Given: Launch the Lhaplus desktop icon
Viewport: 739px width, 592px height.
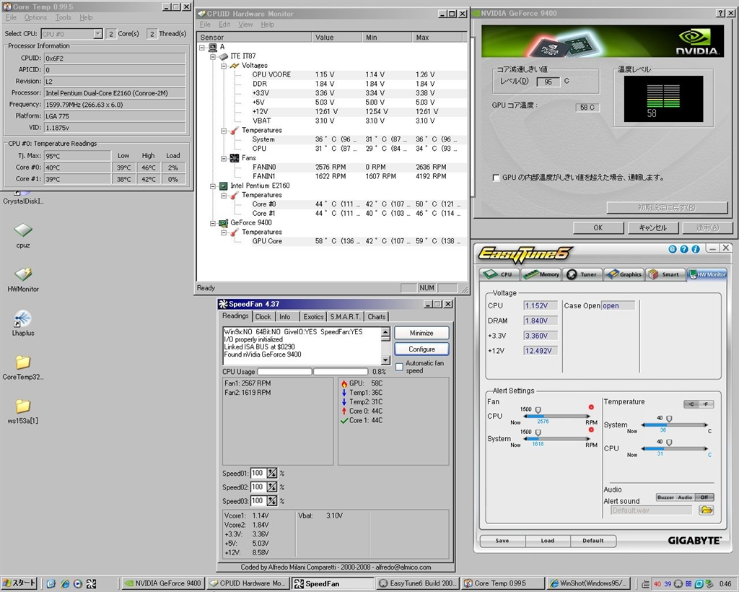Looking at the screenshot, I should click(x=23, y=319).
